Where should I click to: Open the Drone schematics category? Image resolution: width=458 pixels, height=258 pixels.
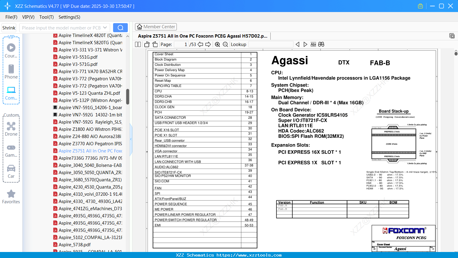(11, 129)
